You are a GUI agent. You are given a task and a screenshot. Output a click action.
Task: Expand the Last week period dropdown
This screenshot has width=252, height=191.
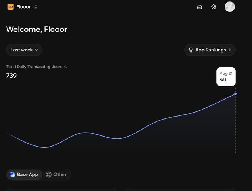24,50
